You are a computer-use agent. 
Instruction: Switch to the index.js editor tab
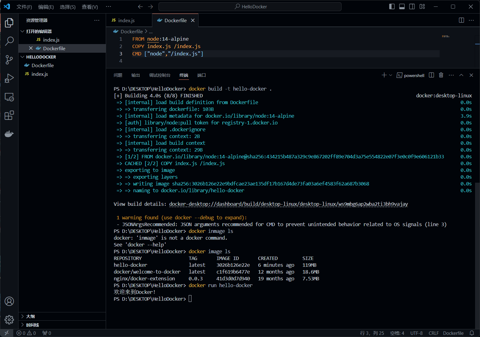pos(126,21)
